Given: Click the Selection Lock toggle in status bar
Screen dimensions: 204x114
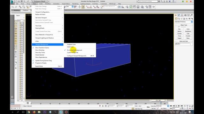Looking at the screenshot, I should 103,106.
